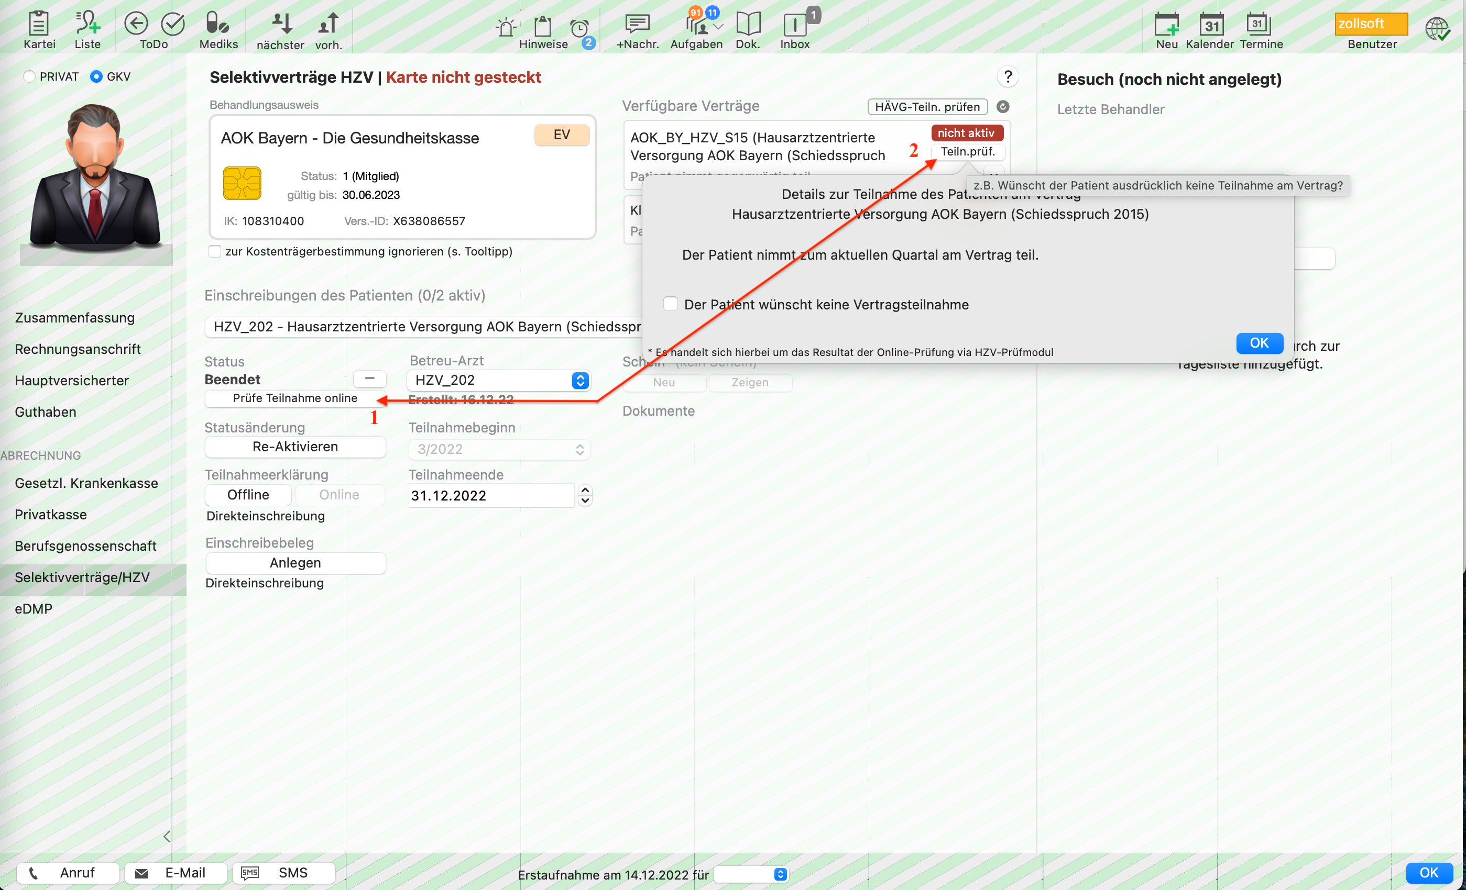Open the Kalender icon

coord(1211,24)
